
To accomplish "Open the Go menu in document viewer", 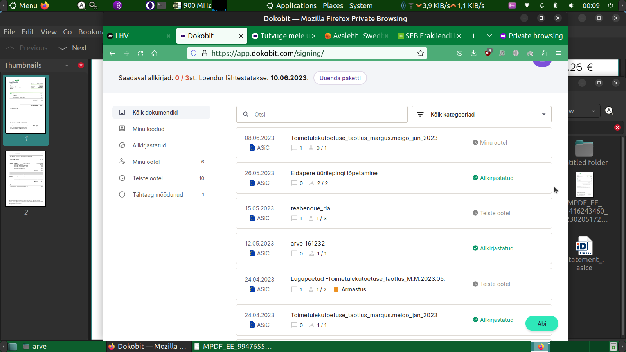I will tap(67, 32).
